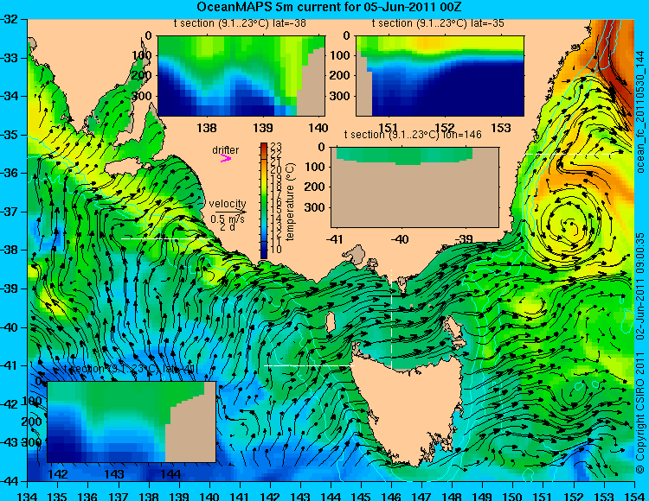649x501 pixels.
Task: Click latitude axis label -36
Action: [9, 173]
